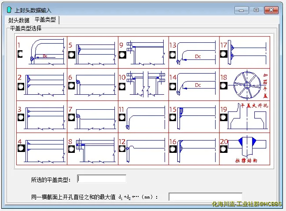The height and width of the screenshot is (211, 286).
Task: Pick radio button for type 20 拉撑结构
Action: coord(223,149)
